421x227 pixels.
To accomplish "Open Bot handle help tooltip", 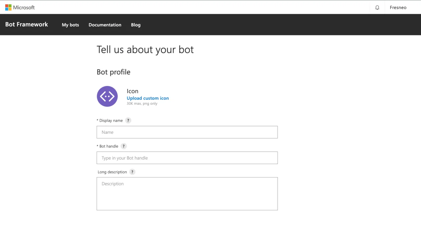I will coord(124,146).
